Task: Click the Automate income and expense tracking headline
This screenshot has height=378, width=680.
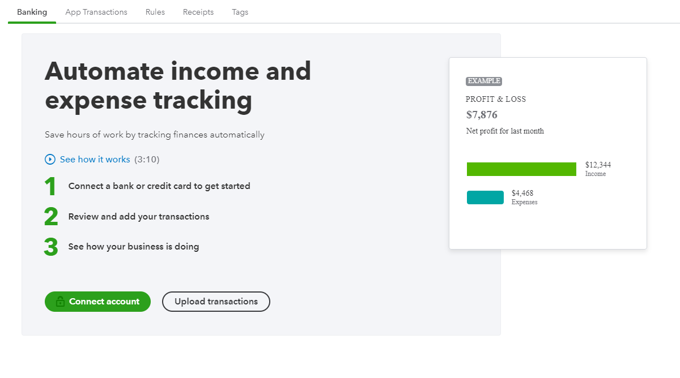Action: click(x=178, y=86)
